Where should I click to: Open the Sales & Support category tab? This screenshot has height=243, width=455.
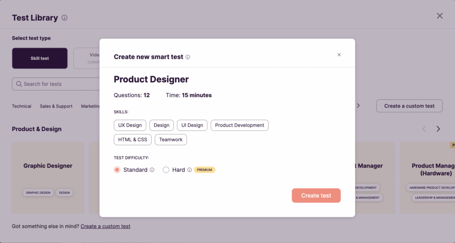pyautogui.click(x=56, y=106)
